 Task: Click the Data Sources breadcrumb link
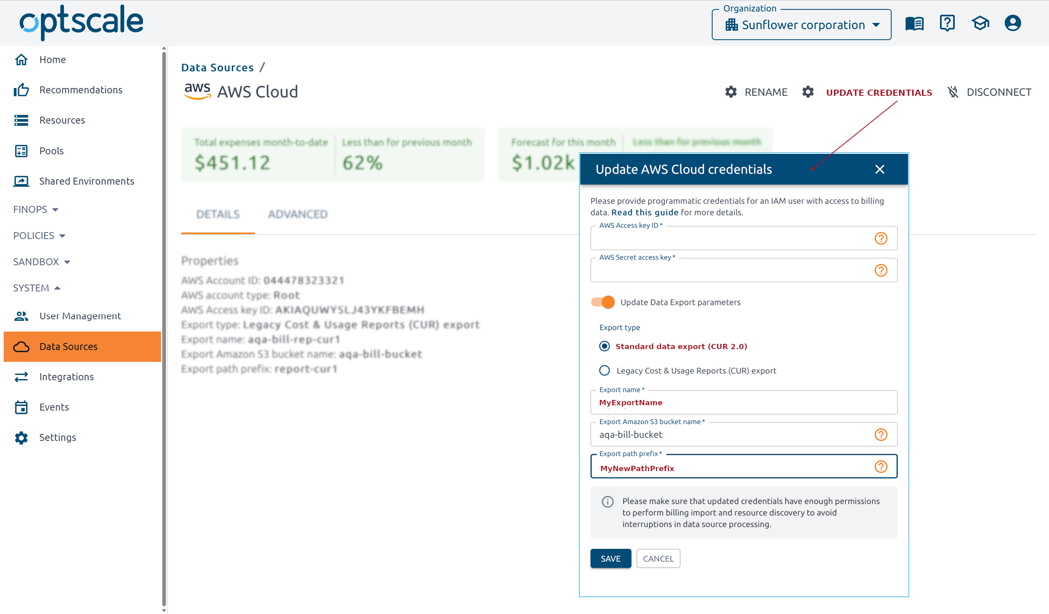tap(217, 68)
